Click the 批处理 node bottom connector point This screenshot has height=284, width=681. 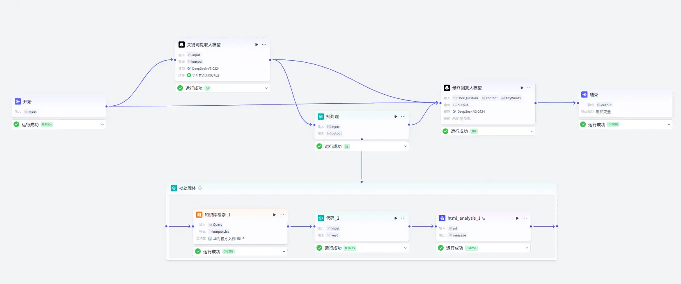362,139
